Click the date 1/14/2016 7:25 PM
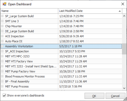The height and width of the screenshot is (101, 127). (71, 16)
